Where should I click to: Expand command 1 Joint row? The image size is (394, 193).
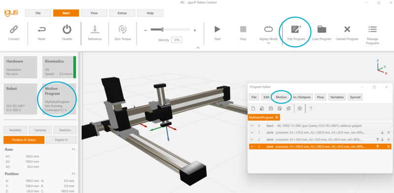click(x=252, y=133)
